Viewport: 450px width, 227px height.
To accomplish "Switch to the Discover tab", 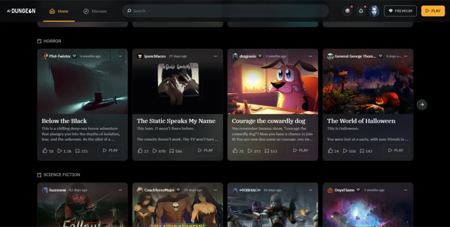I will tap(95, 11).
